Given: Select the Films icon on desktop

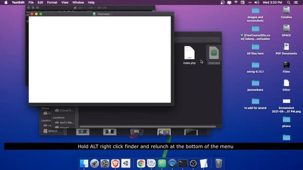Looking at the screenshot, I should (286, 67).
